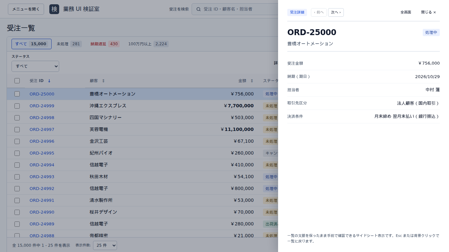The image size is (449, 252).
Task: Open the ステータス filter dropdown
Action: click(x=35, y=66)
